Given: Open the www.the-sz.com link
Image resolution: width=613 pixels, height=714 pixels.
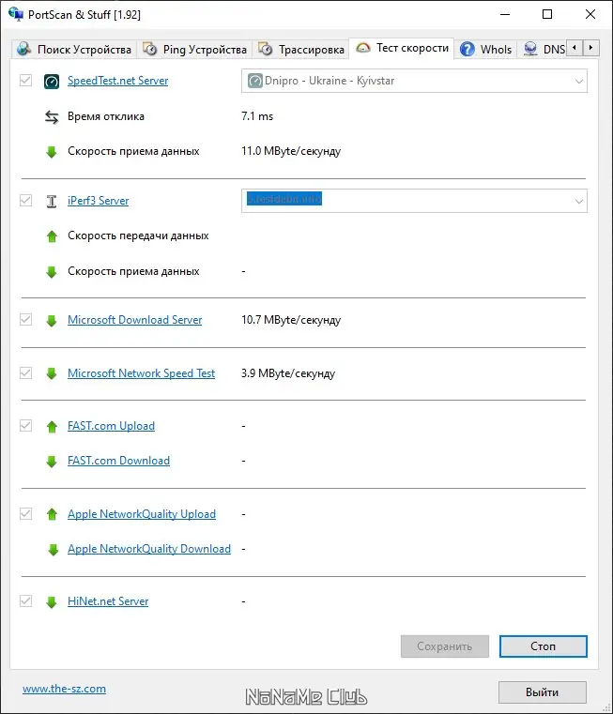Looking at the screenshot, I should [x=64, y=689].
